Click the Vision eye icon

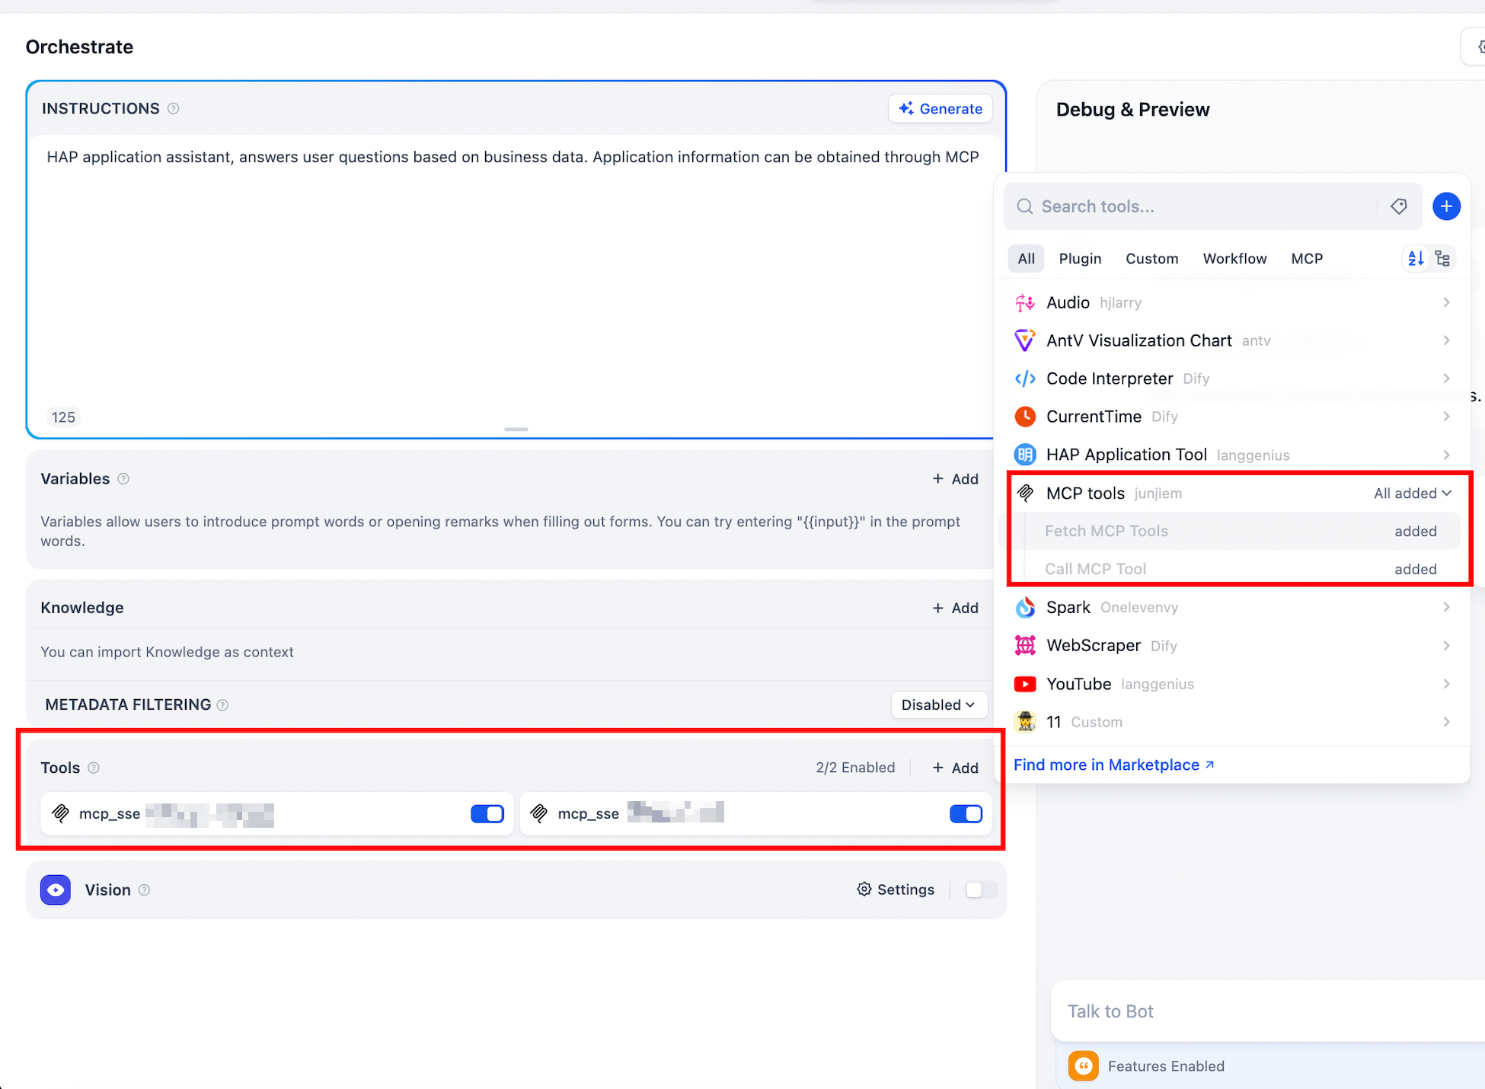56,889
